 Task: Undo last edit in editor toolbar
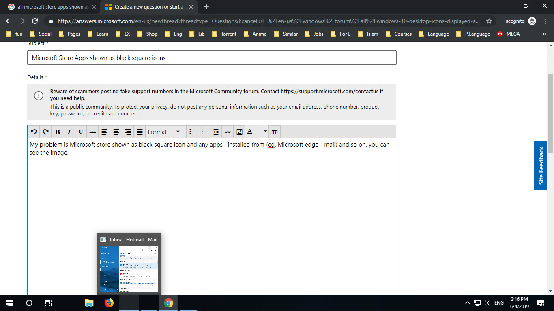[x=34, y=132]
